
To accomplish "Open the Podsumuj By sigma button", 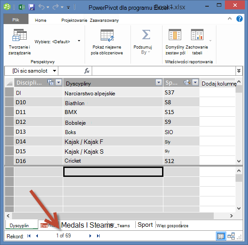I will click(x=146, y=34).
